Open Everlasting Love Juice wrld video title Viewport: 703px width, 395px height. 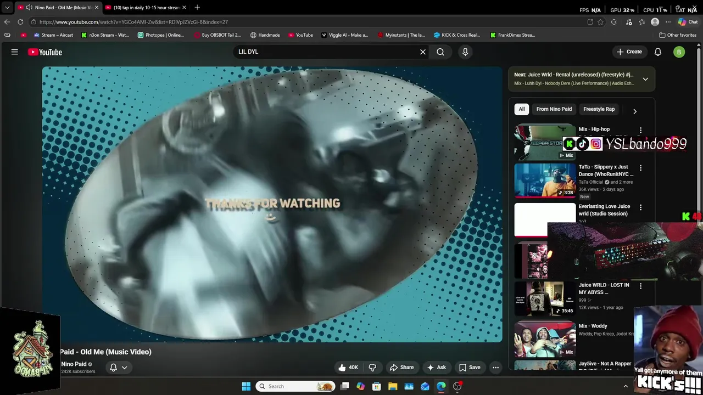(x=604, y=210)
